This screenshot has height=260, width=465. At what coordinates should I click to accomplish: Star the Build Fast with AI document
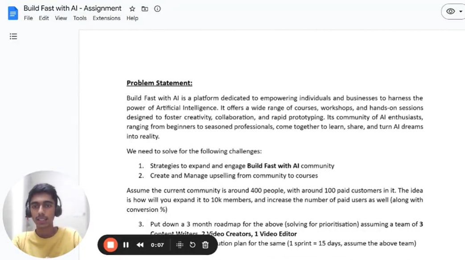tap(132, 9)
